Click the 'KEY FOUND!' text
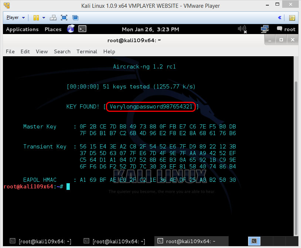 pyautogui.click(x=83, y=107)
